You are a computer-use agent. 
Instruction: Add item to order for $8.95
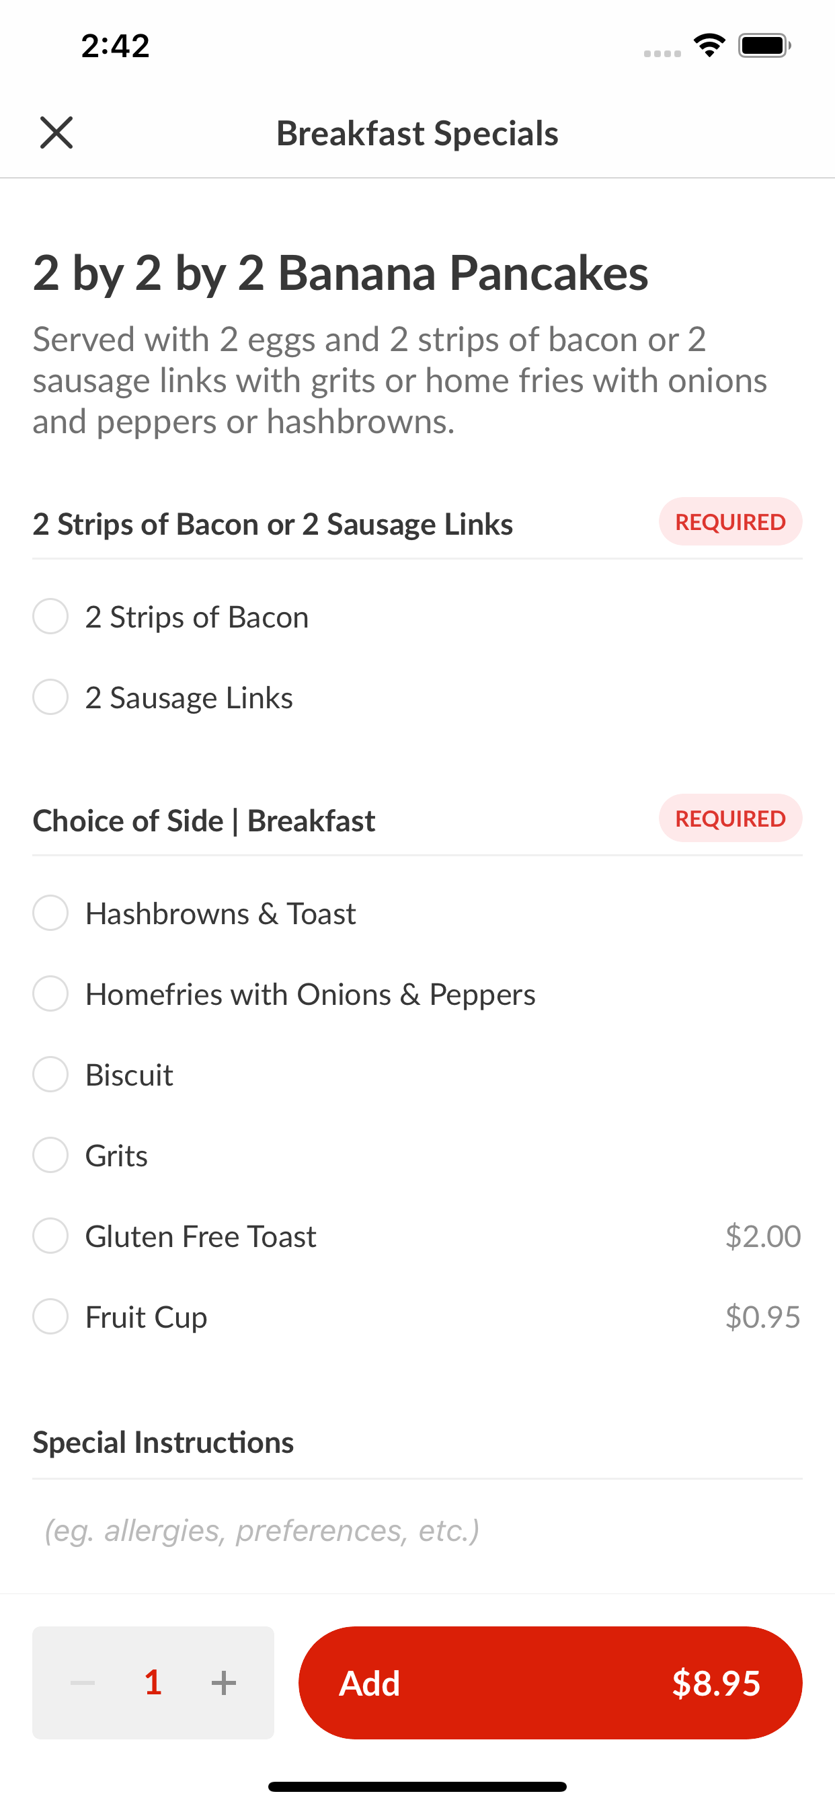click(550, 1682)
